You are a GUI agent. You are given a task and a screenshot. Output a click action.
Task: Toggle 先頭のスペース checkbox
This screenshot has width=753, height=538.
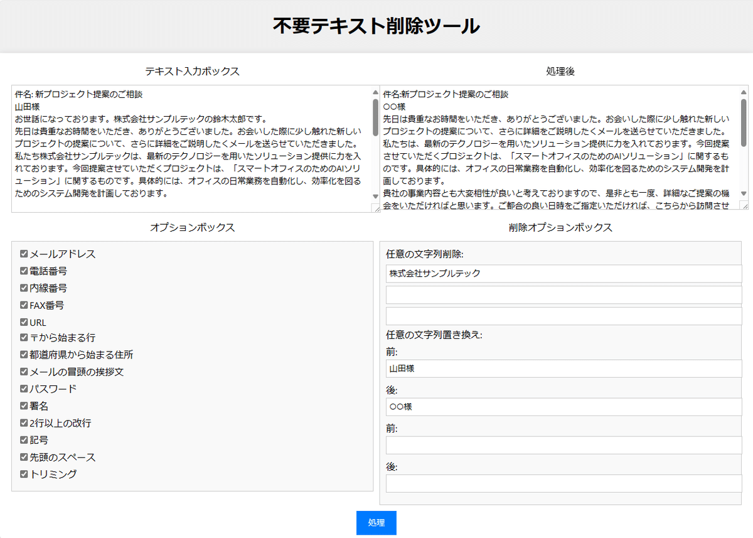(24, 456)
